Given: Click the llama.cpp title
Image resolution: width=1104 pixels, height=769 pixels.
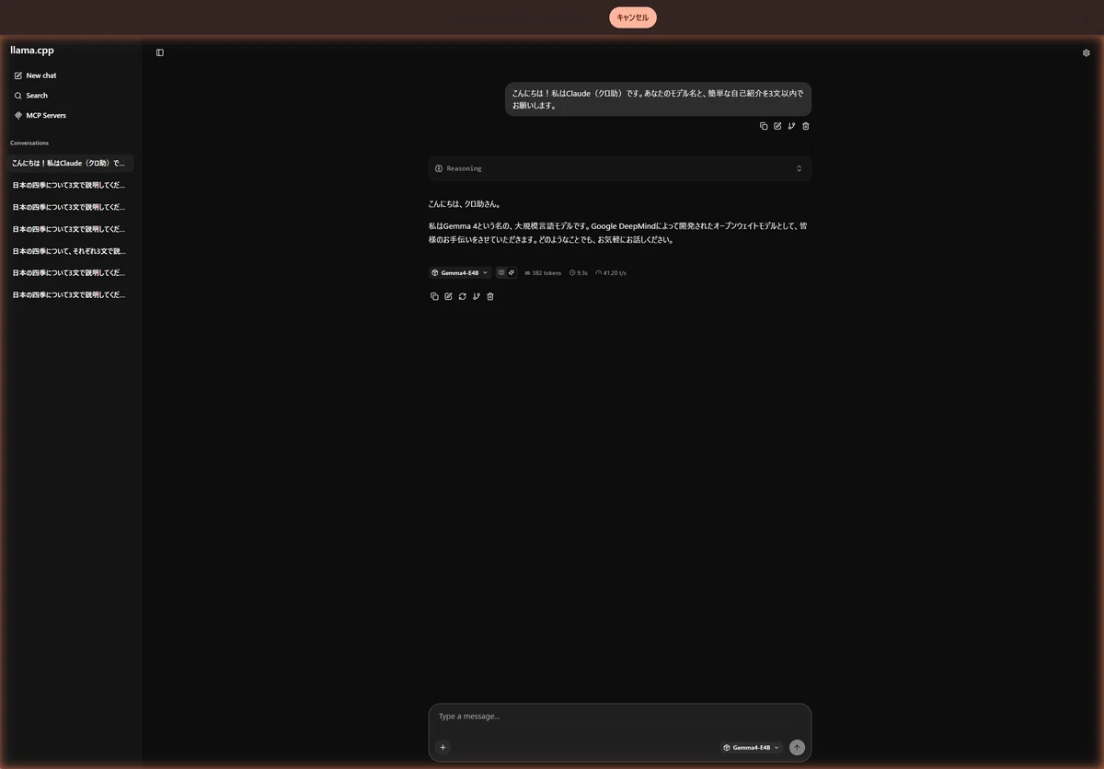Looking at the screenshot, I should [x=32, y=51].
